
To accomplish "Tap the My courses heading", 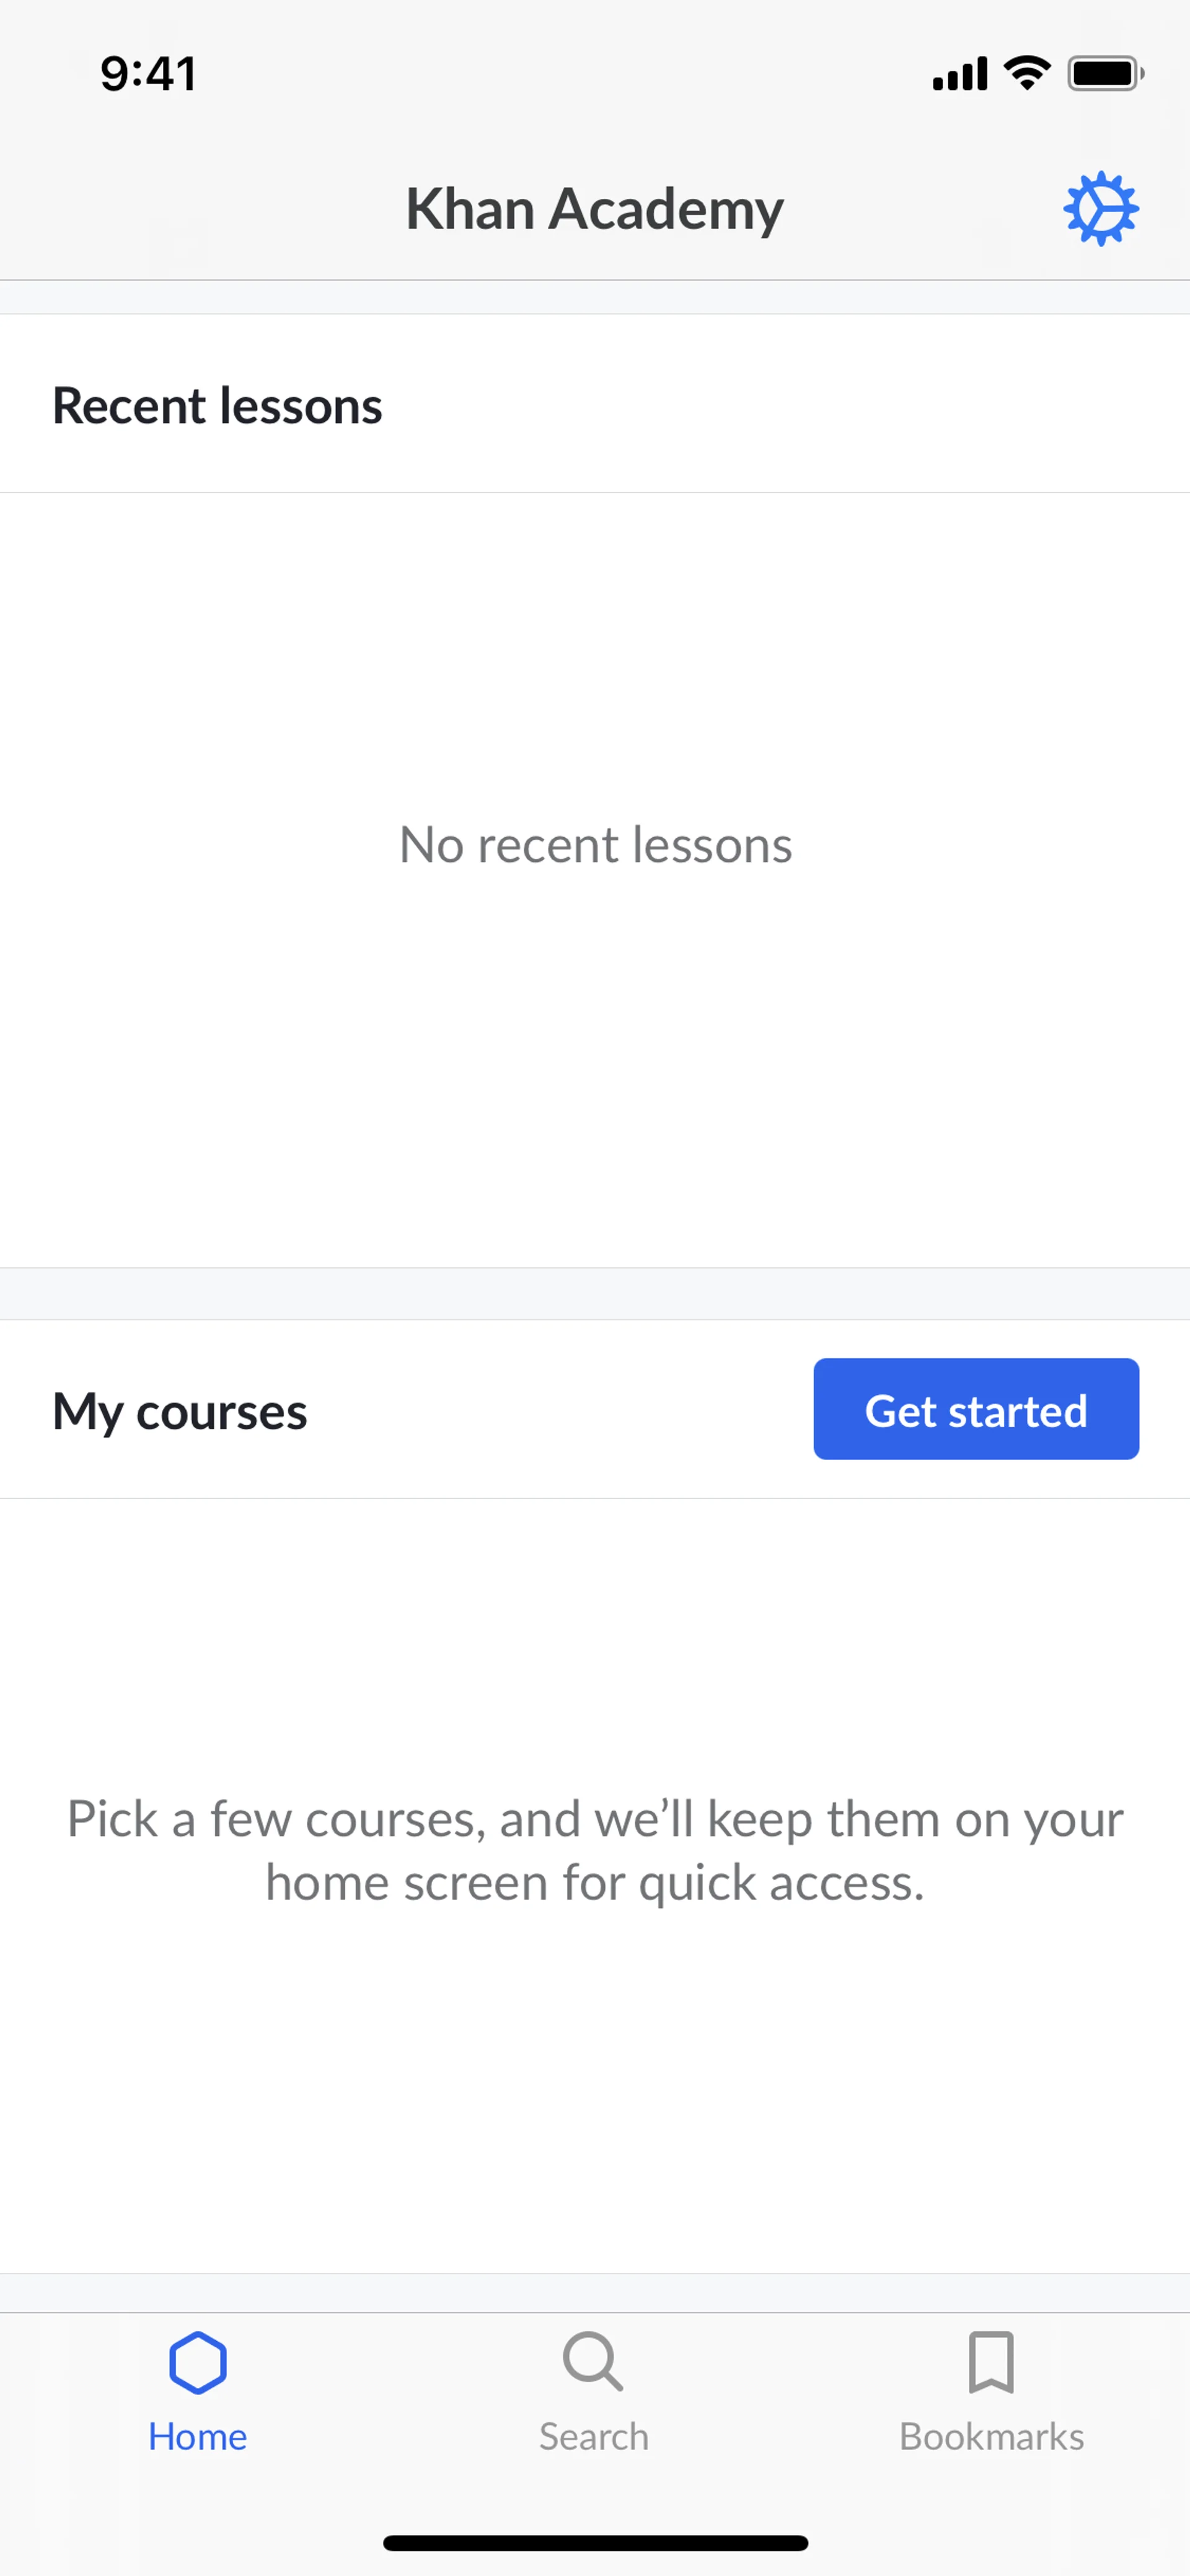I will 180,1411.
